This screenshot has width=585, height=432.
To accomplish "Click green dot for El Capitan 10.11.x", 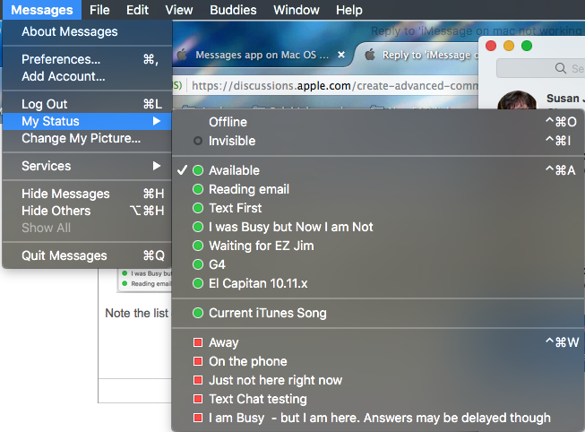I will [x=198, y=283].
